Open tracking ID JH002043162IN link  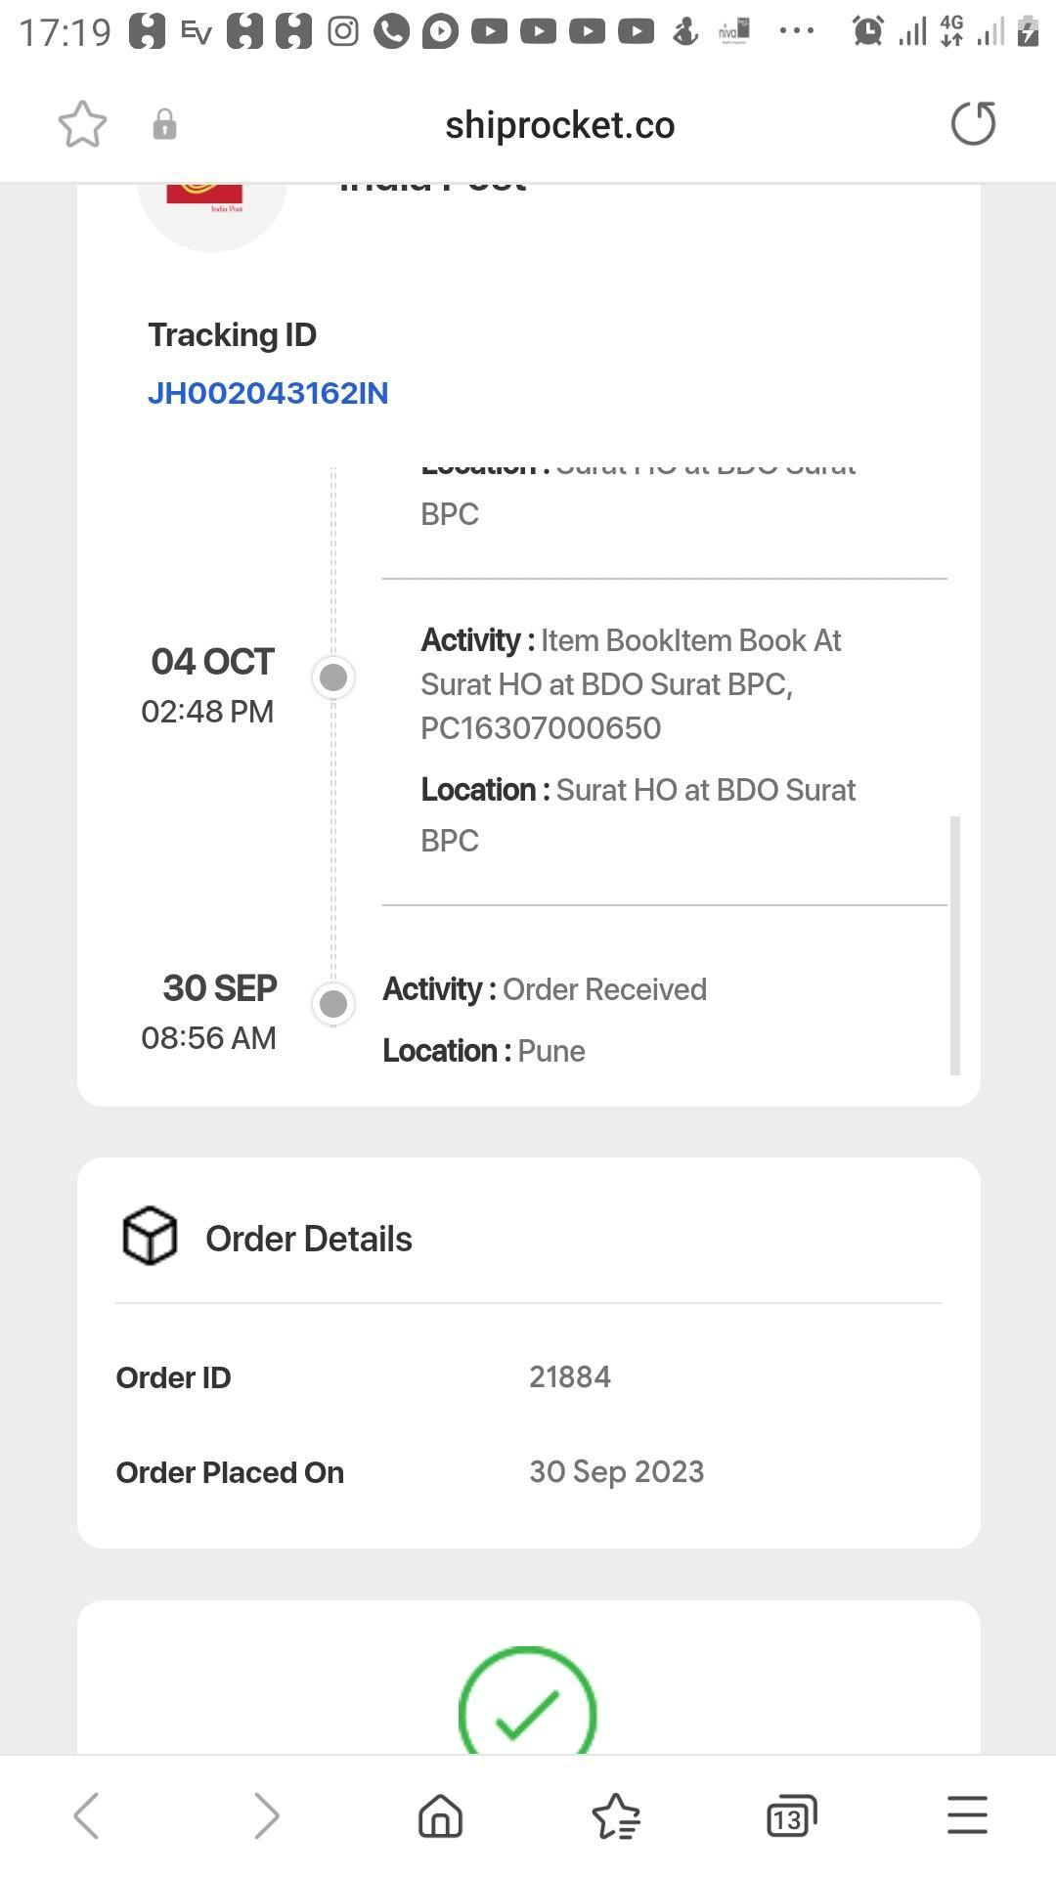click(x=268, y=393)
